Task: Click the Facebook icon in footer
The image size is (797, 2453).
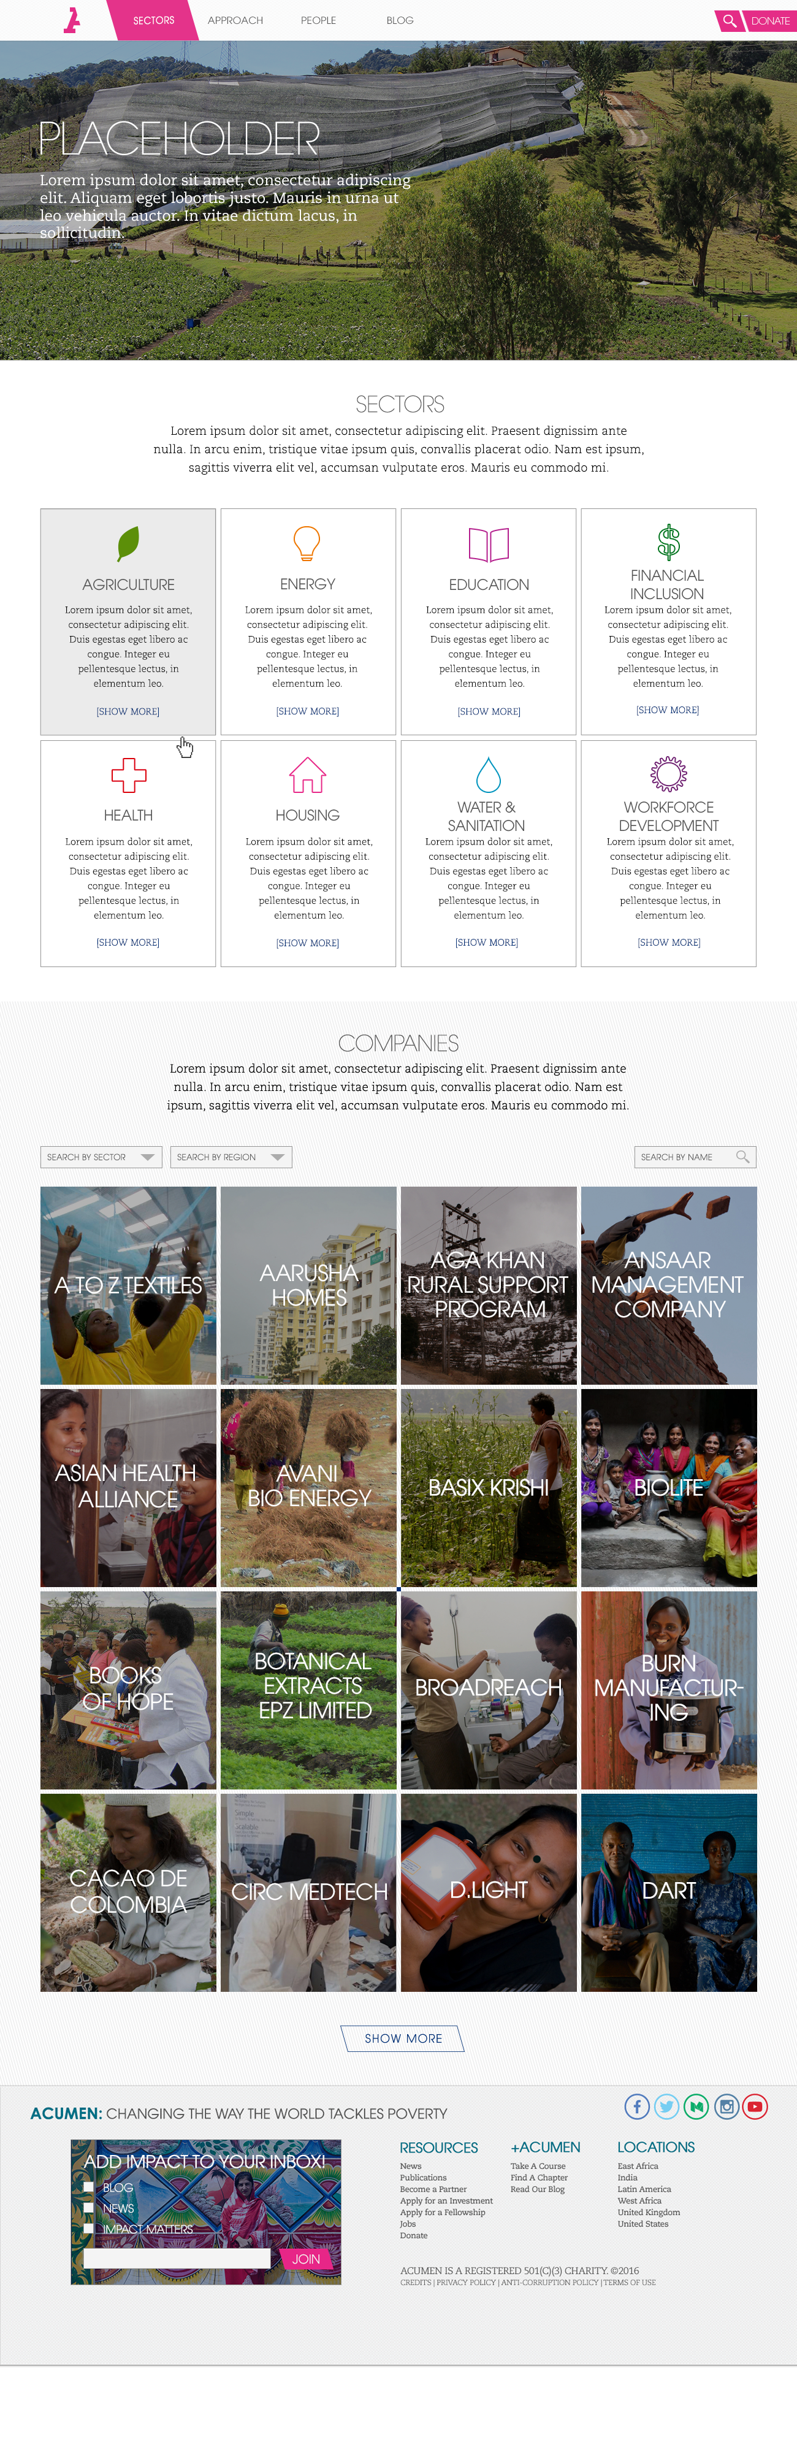Action: click(637, 2107)
